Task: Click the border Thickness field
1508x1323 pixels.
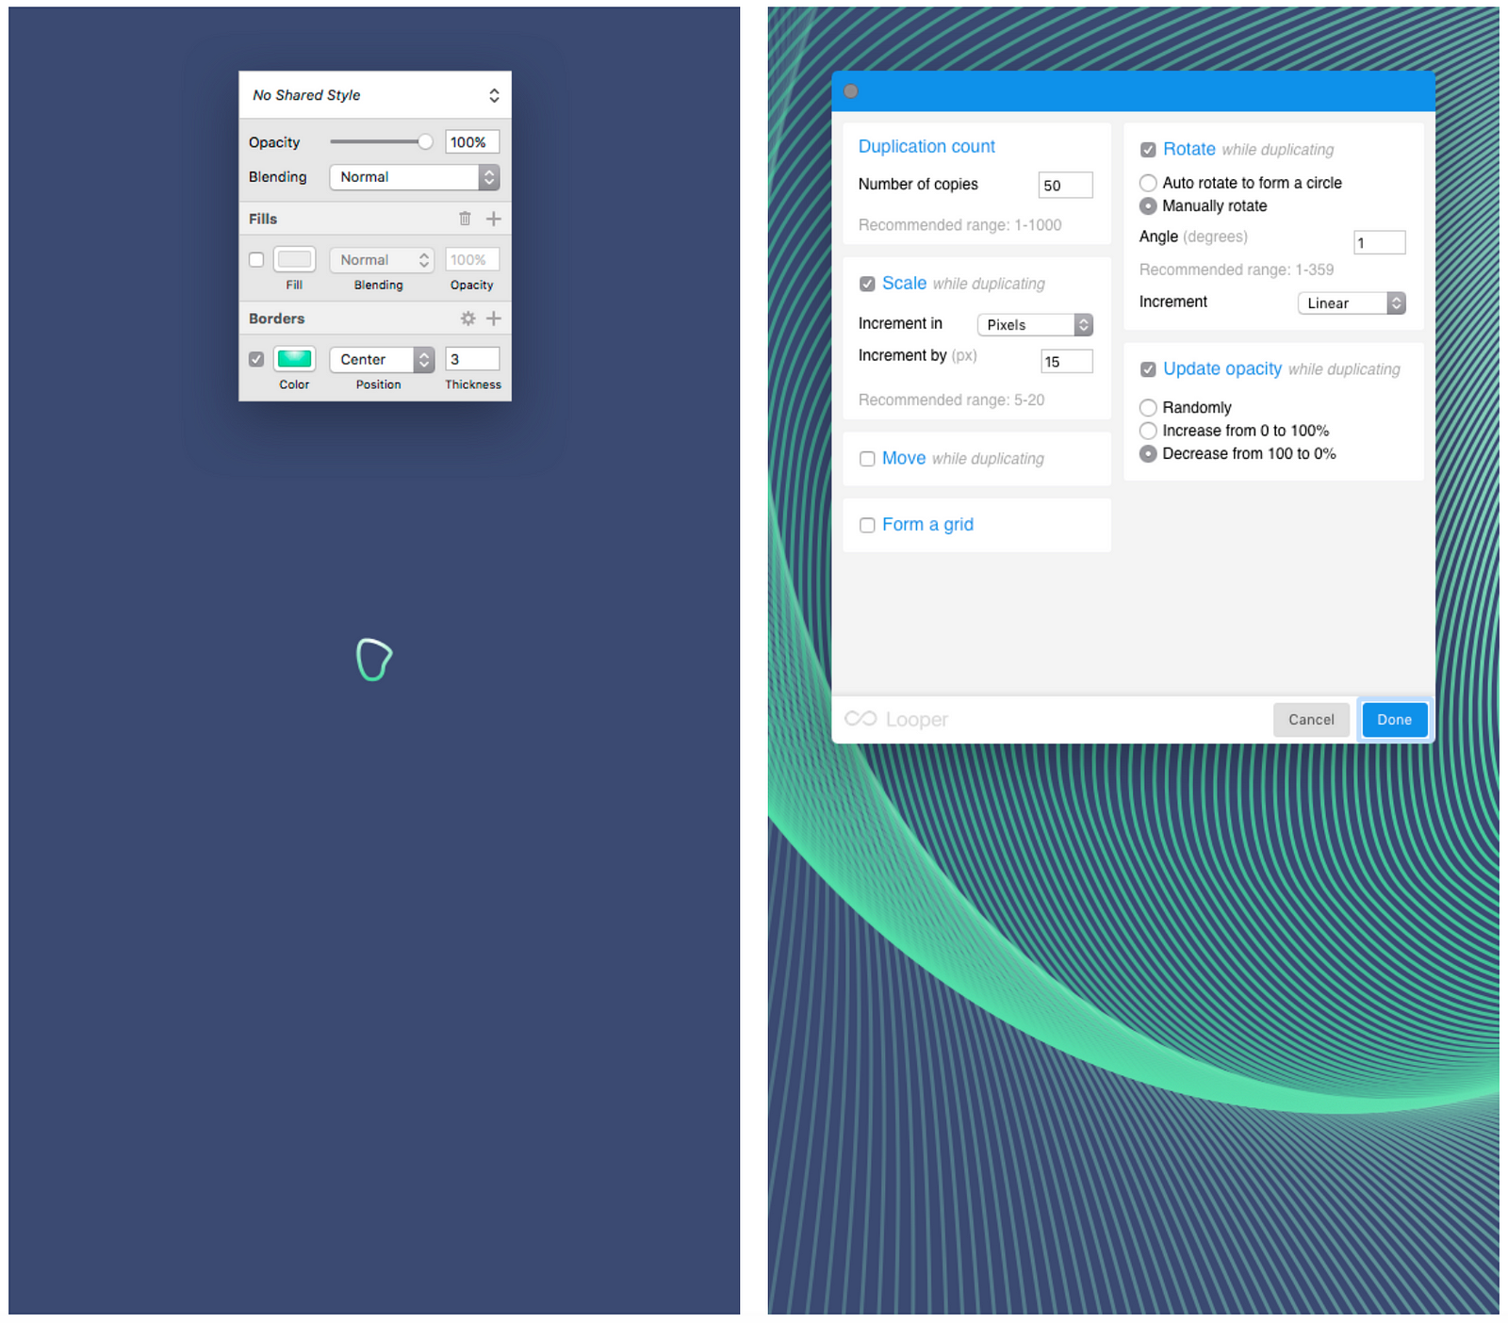Action: click(x=472, y=359)
